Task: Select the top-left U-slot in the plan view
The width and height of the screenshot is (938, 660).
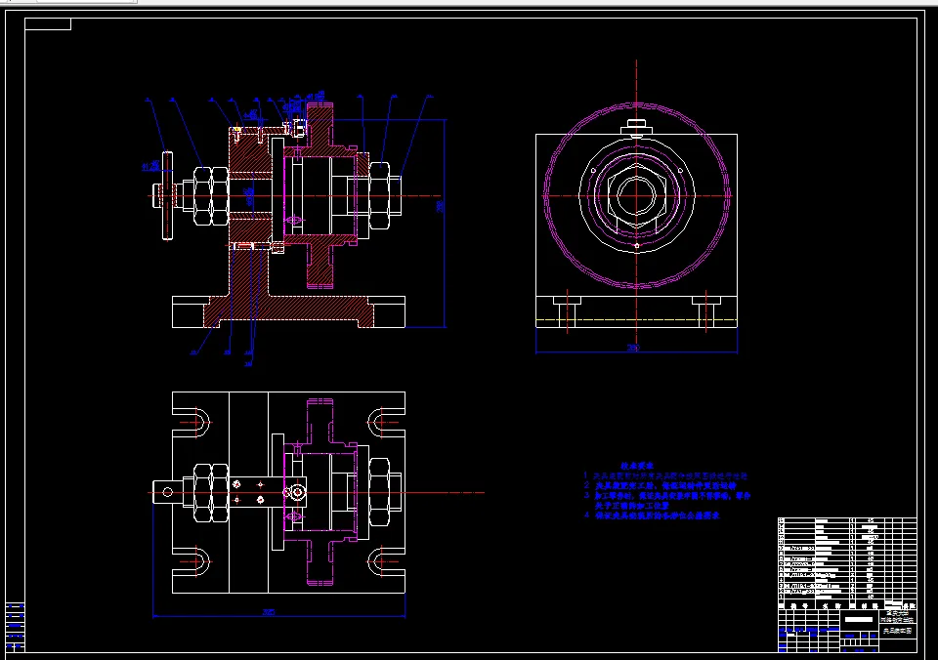Action: pyautogui.click(x=192, y=422)
